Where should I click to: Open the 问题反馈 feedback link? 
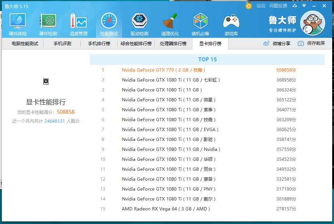tap(278, 6)
